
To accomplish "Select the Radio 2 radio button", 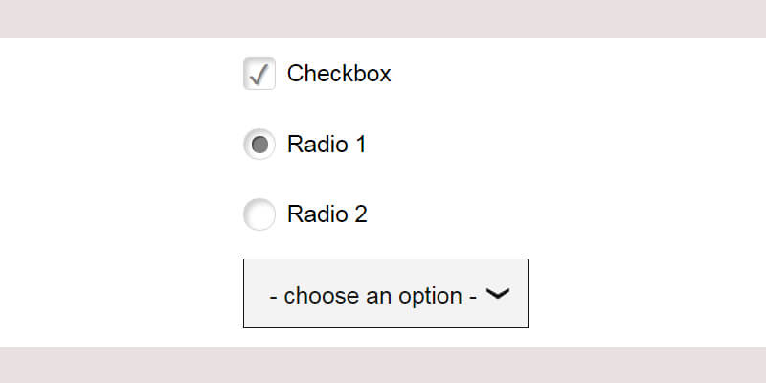I will [259, 214].
